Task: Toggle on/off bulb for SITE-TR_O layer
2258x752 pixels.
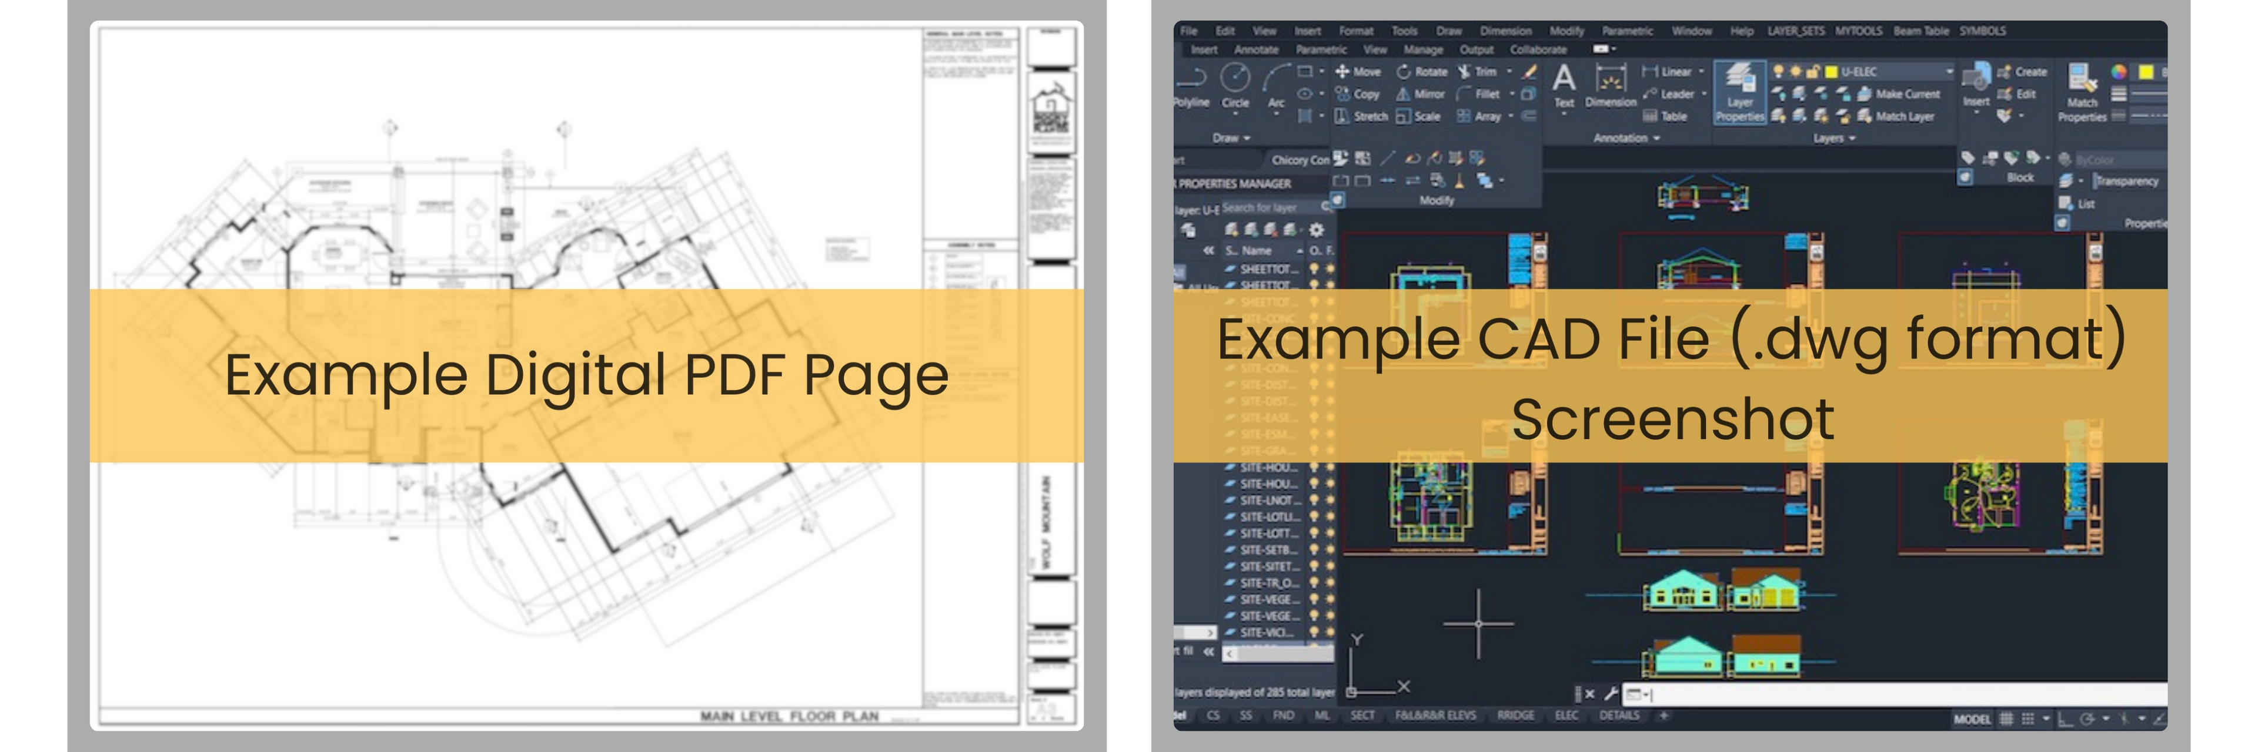Action: click(x=1314, y=583)
